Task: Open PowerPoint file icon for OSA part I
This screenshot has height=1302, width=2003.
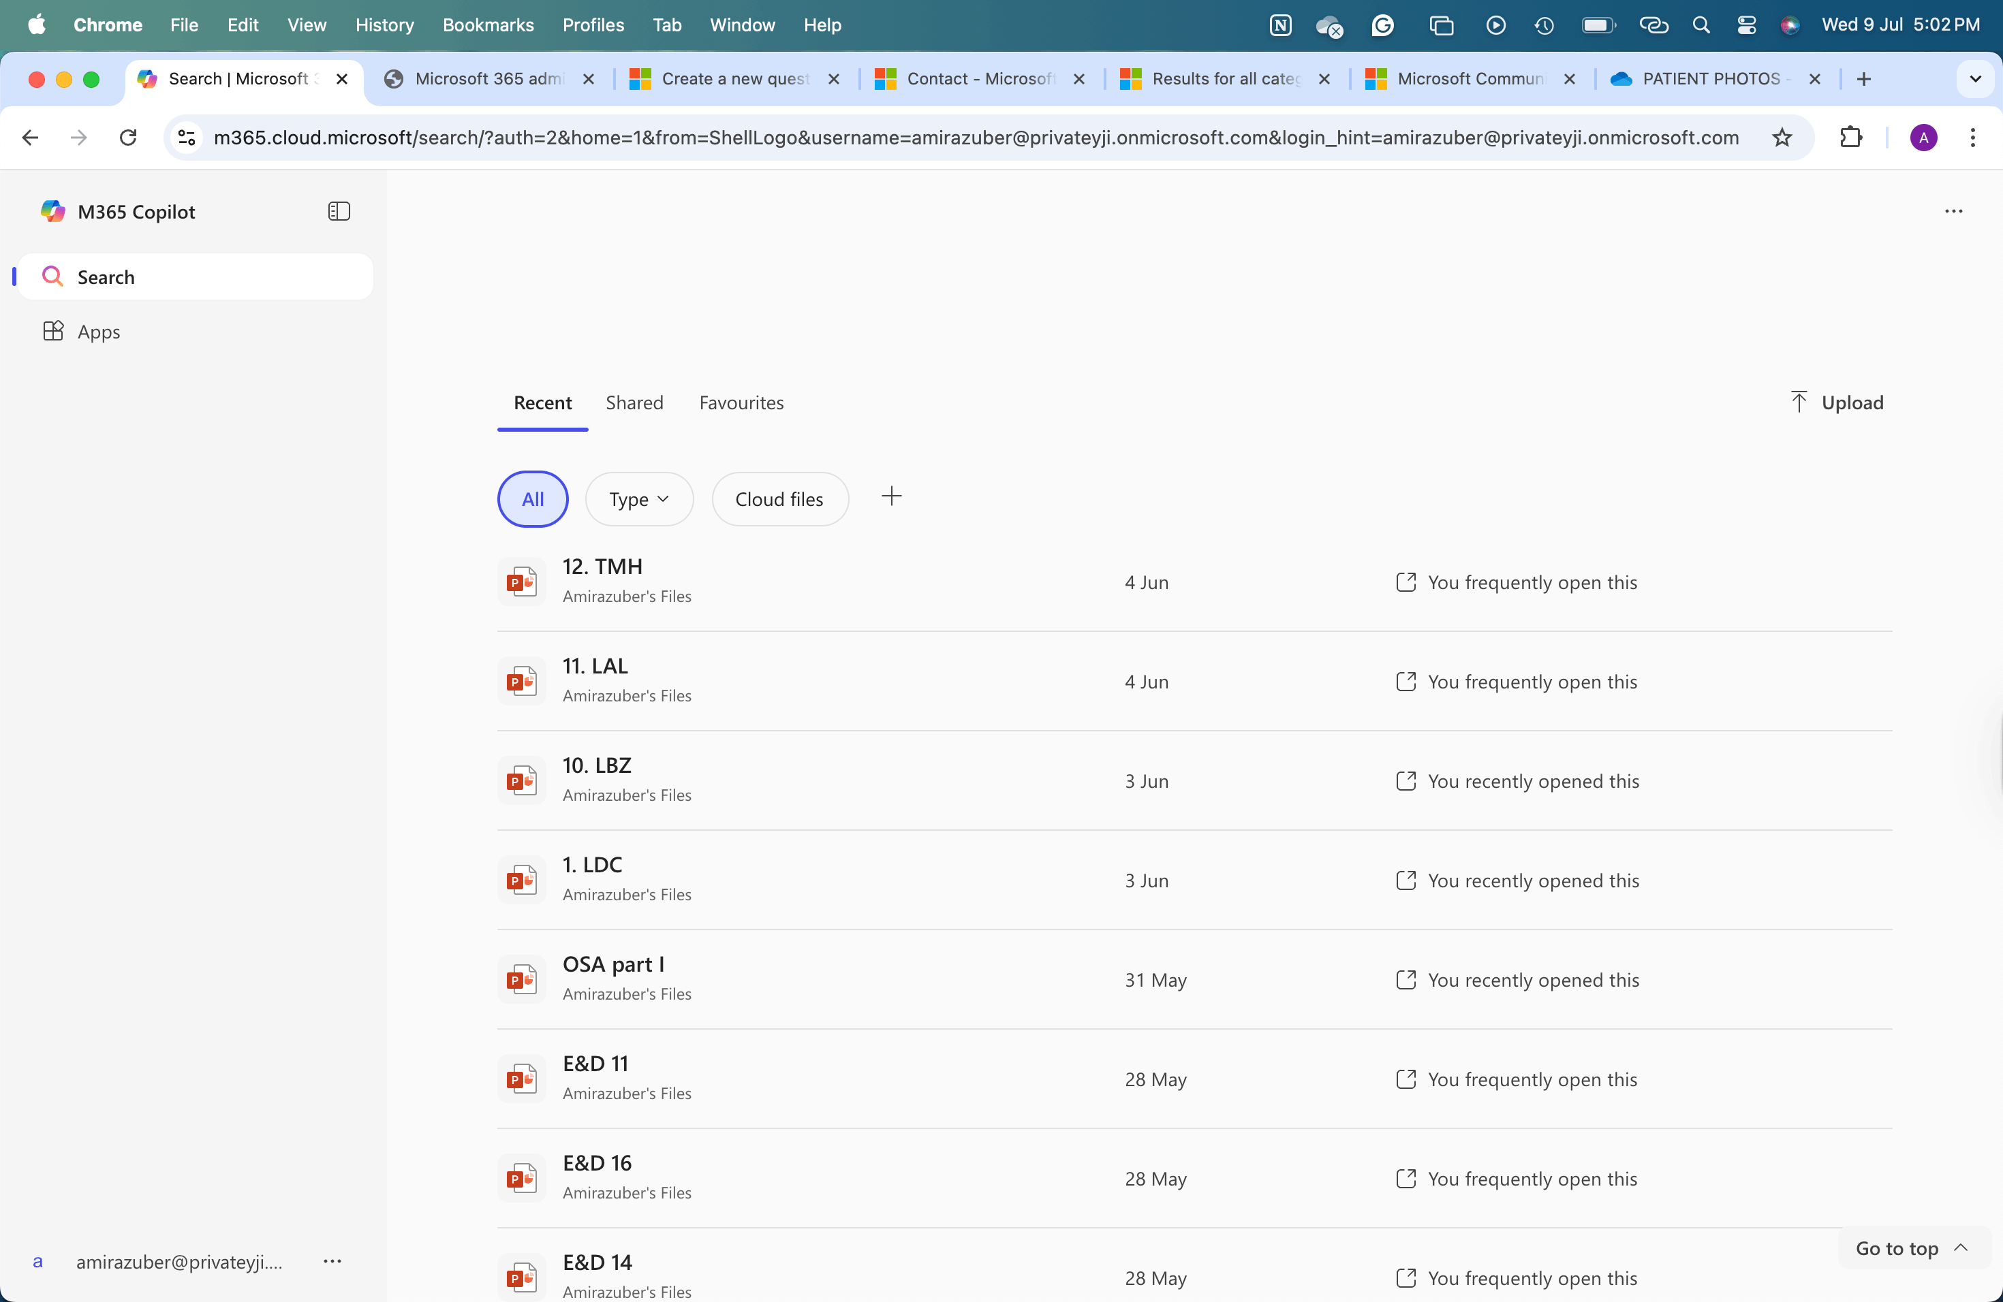Action: 522,979
